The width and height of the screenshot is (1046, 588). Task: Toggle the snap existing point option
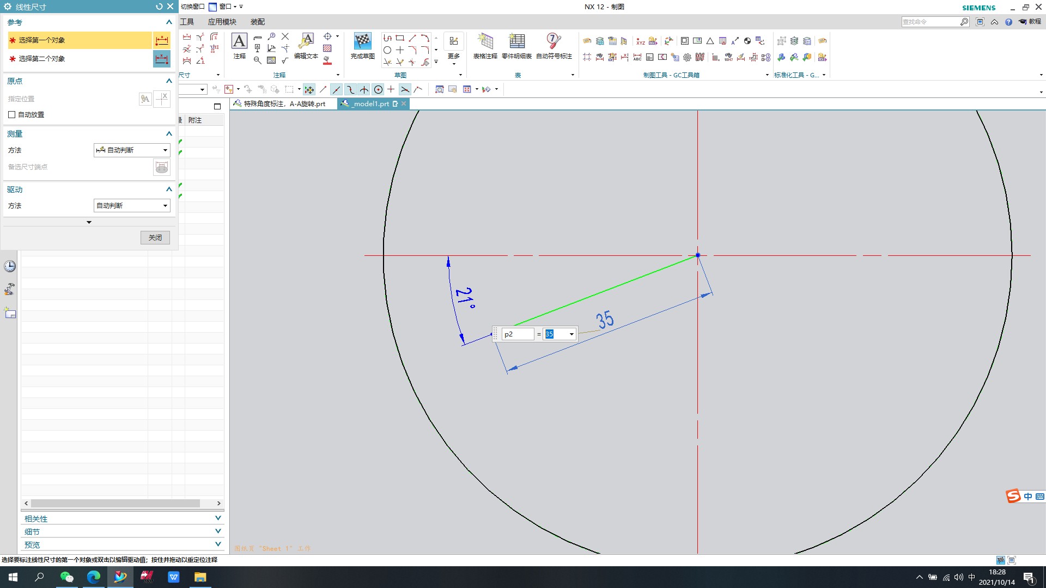pyautogui.click(x=391, y=89)
